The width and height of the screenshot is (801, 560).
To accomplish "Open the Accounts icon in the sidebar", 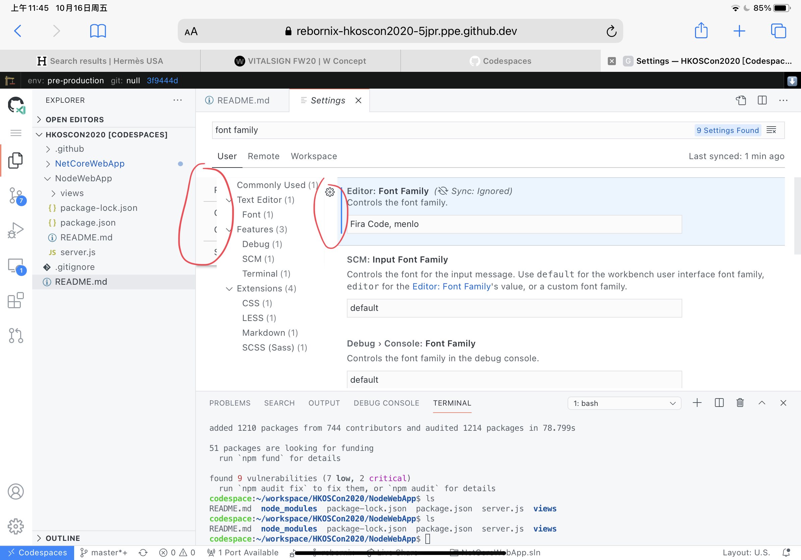I will pyautogui.click(x=16, y=492).
